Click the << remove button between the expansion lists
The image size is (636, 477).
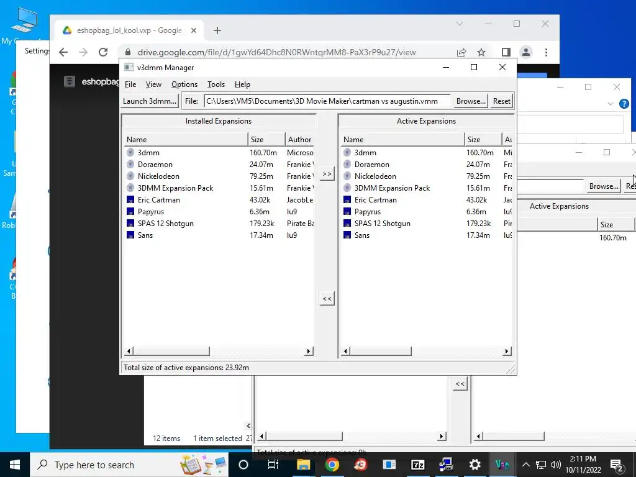(x=327, y=299)
